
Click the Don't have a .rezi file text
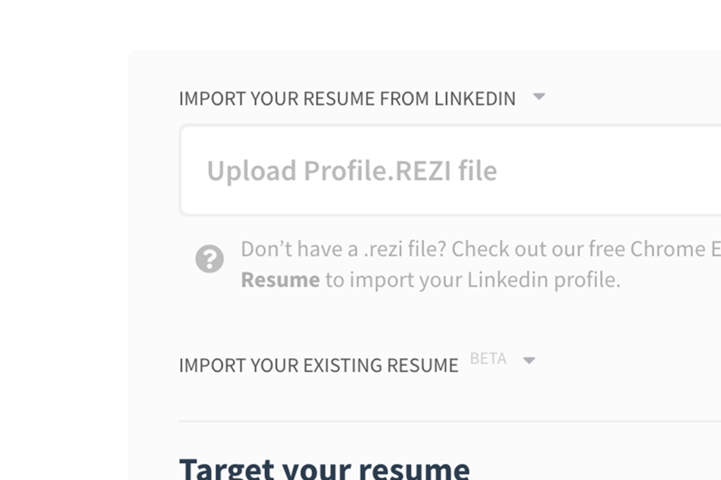pos(343,249)
